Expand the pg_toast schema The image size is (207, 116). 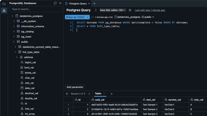[14, 37]
